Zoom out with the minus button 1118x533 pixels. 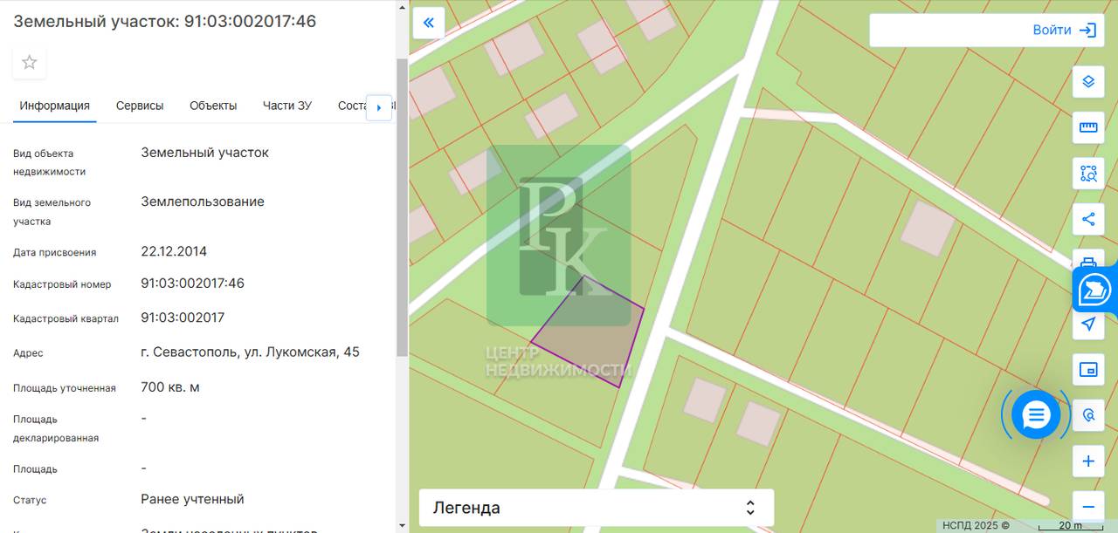[x=1088, y=507]
